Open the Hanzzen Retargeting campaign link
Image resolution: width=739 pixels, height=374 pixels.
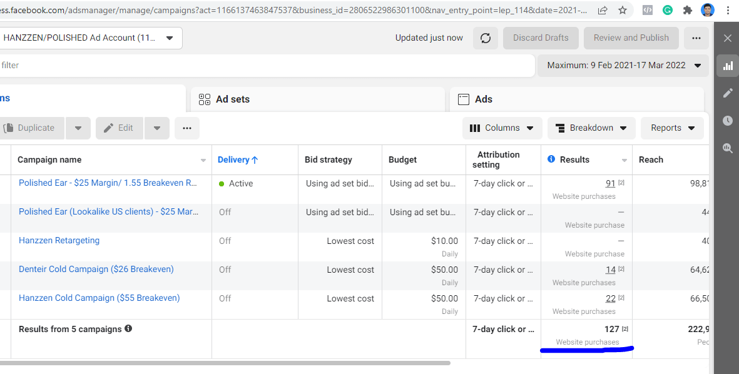59,241
